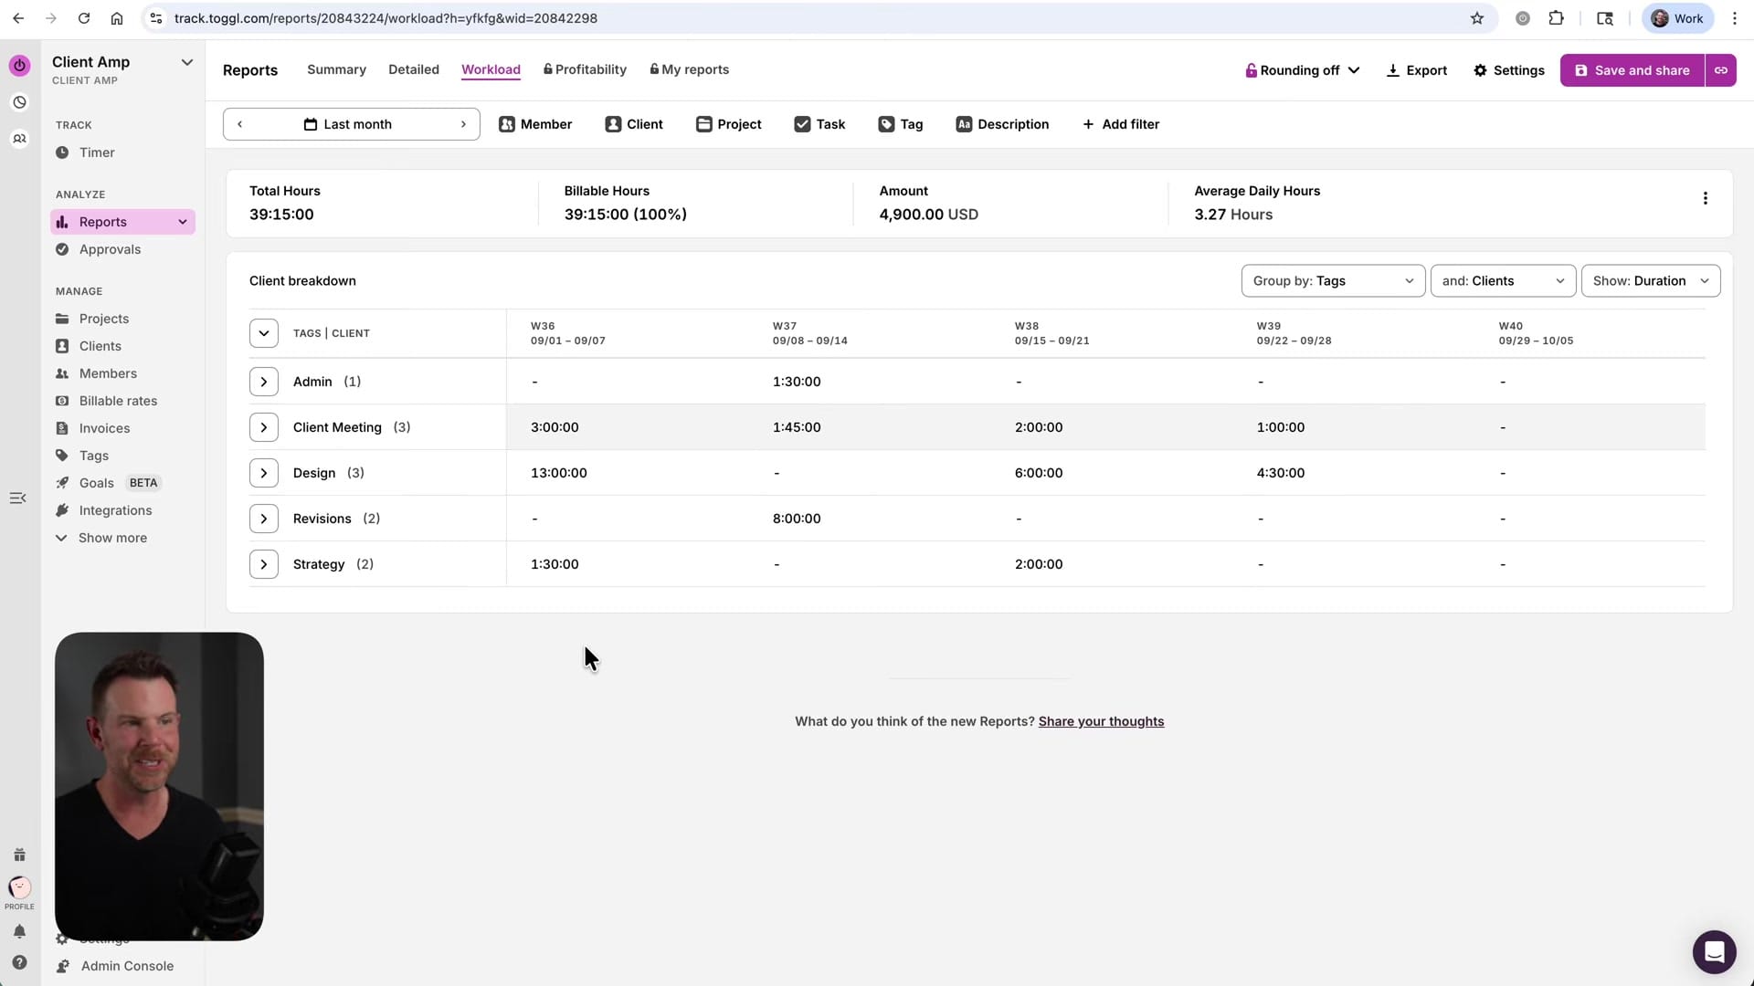Open the Show: Duration dropdown
This screenshot has width=1754, height=986.
1650,280
